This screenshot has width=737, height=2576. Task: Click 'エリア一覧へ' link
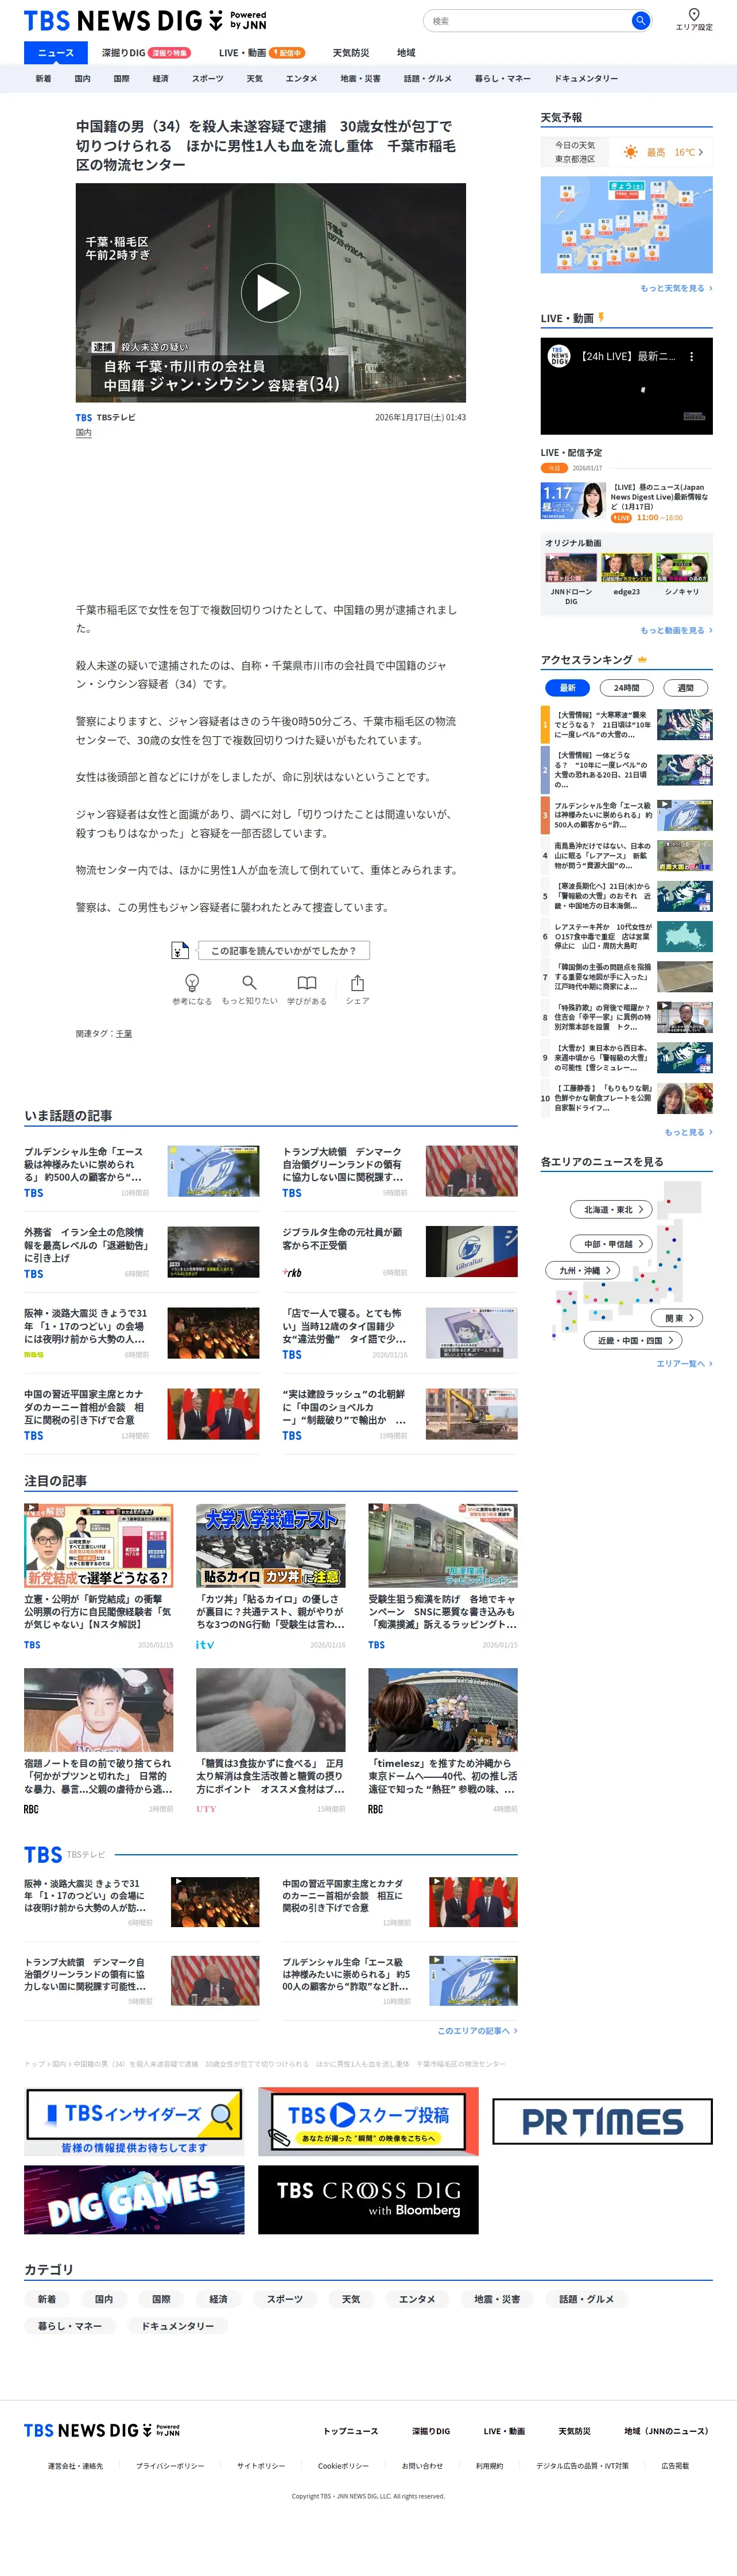point(684,1363)
